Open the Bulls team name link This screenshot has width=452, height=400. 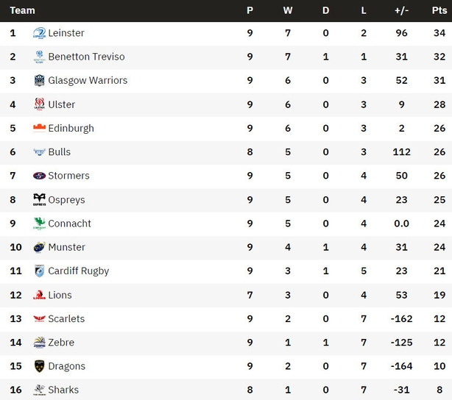(60, 151)
